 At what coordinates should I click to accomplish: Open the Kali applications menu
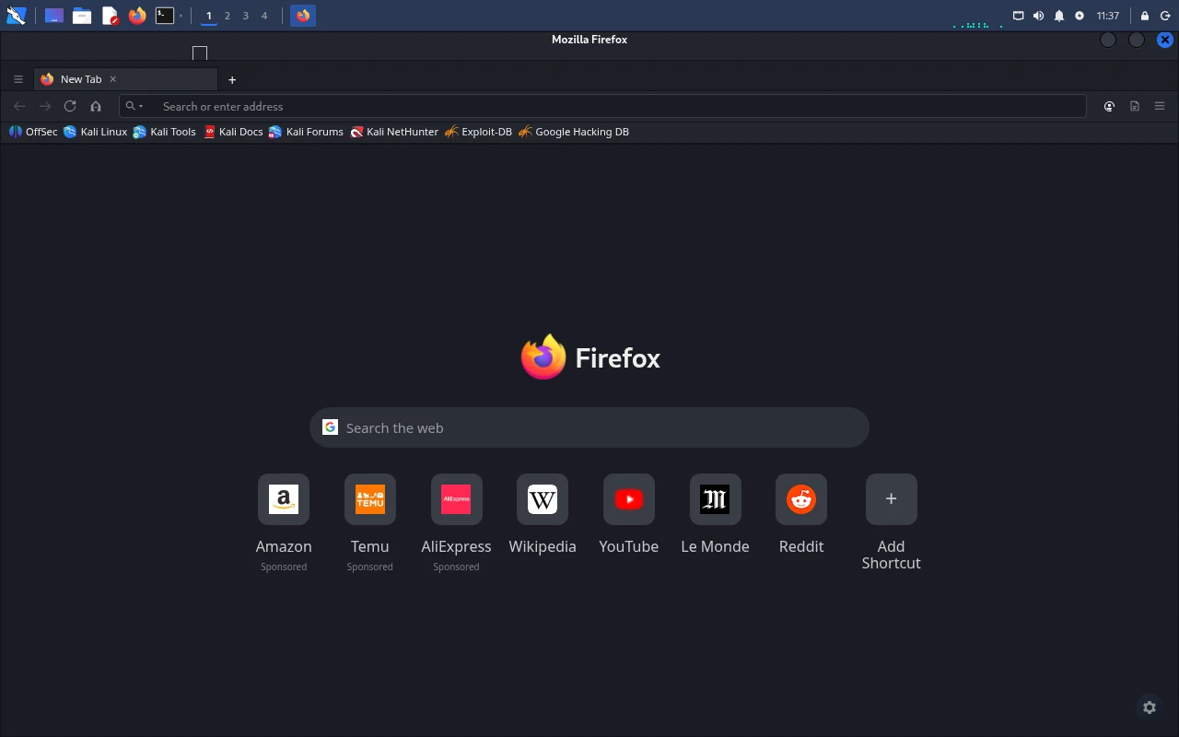point(16,16)
